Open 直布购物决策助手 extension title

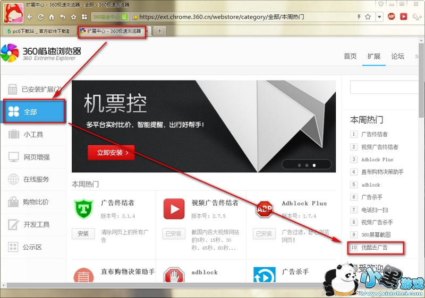click(x=128, y=271)
